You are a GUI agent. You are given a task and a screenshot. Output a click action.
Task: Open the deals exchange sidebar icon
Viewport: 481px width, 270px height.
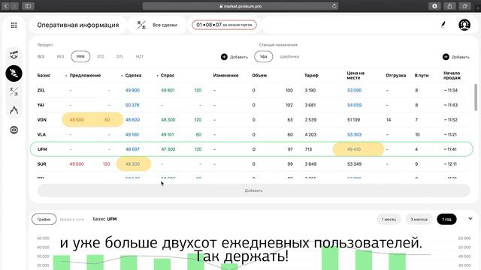[x=14, y=91]
